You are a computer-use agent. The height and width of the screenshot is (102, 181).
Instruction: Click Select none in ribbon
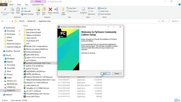pyautogui.click(x=103, y=11)
